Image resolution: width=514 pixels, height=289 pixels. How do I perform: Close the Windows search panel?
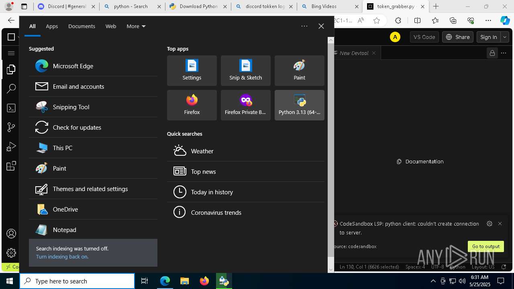[x=321, y=26]
